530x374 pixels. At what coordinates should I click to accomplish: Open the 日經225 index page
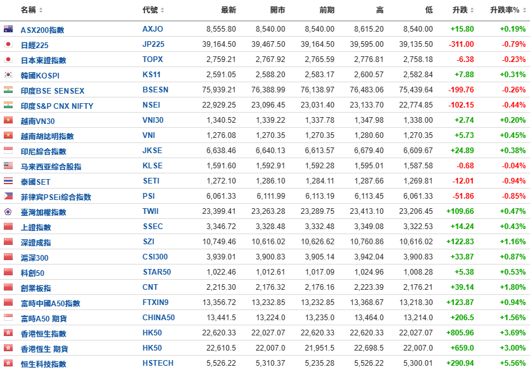(x=34, y=46)
